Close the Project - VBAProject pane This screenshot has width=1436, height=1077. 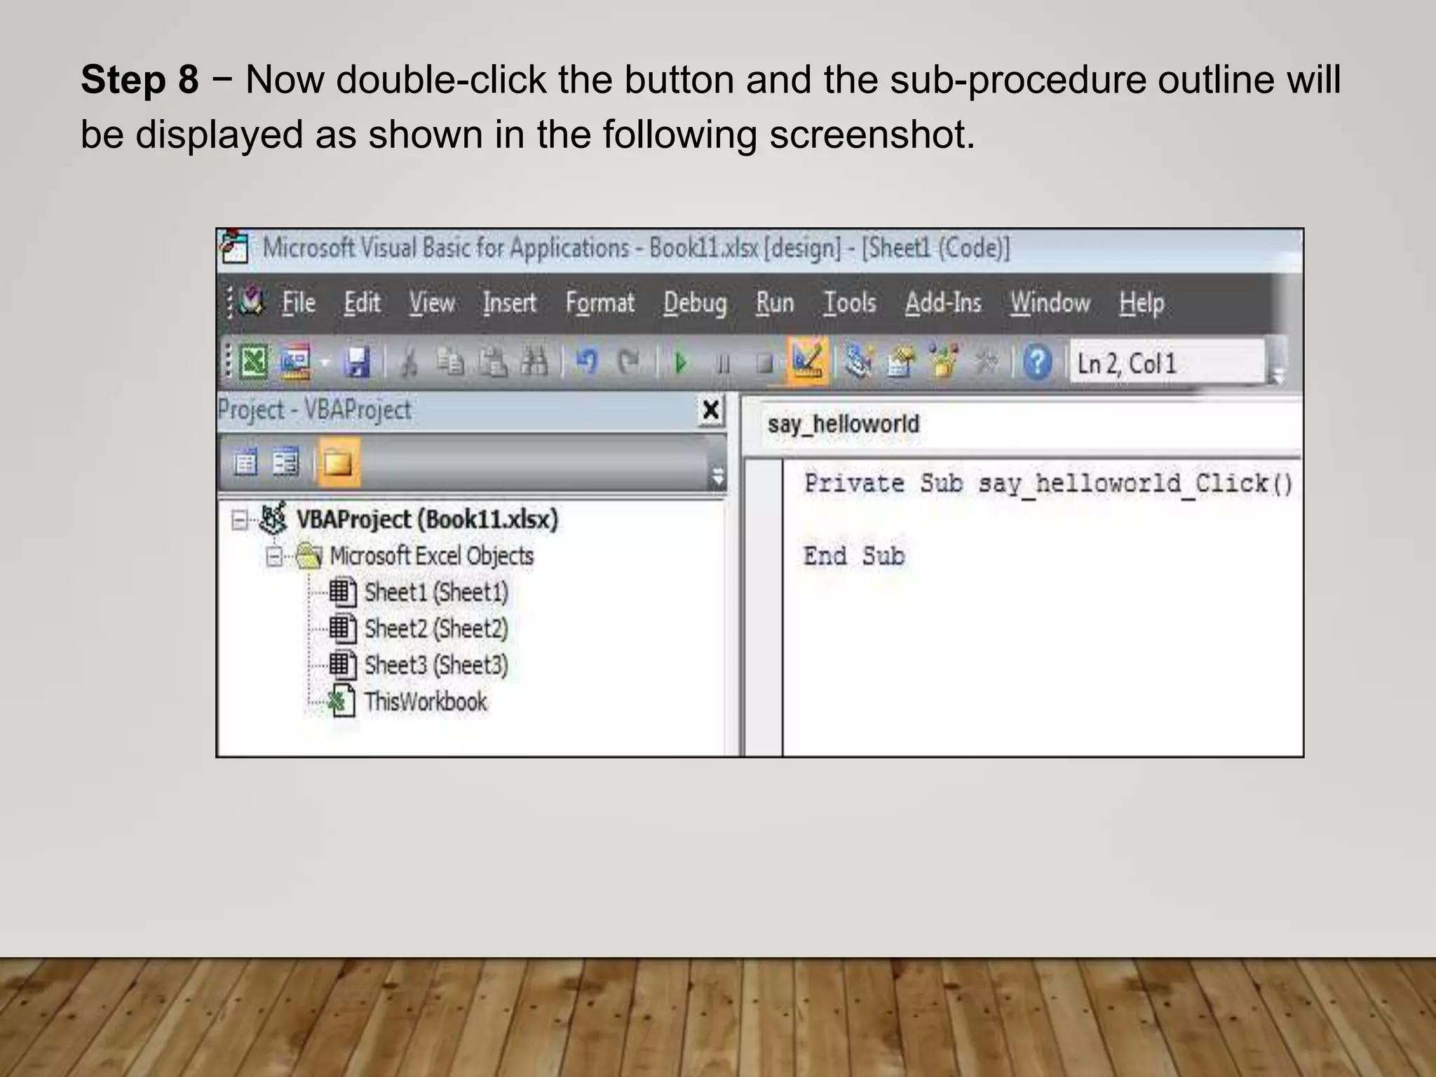pos(710,409)
